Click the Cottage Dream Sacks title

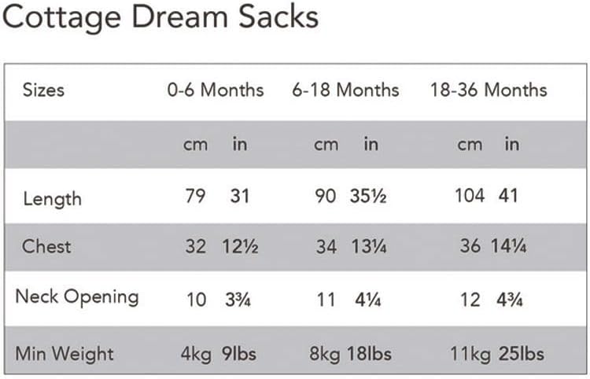click(x=160, y=17)
